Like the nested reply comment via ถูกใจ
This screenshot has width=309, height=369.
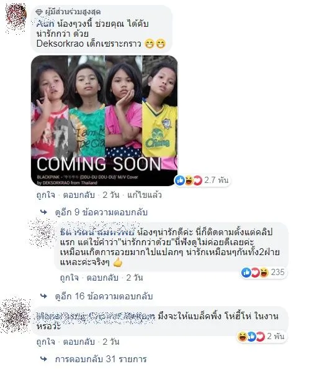point(69,278)
